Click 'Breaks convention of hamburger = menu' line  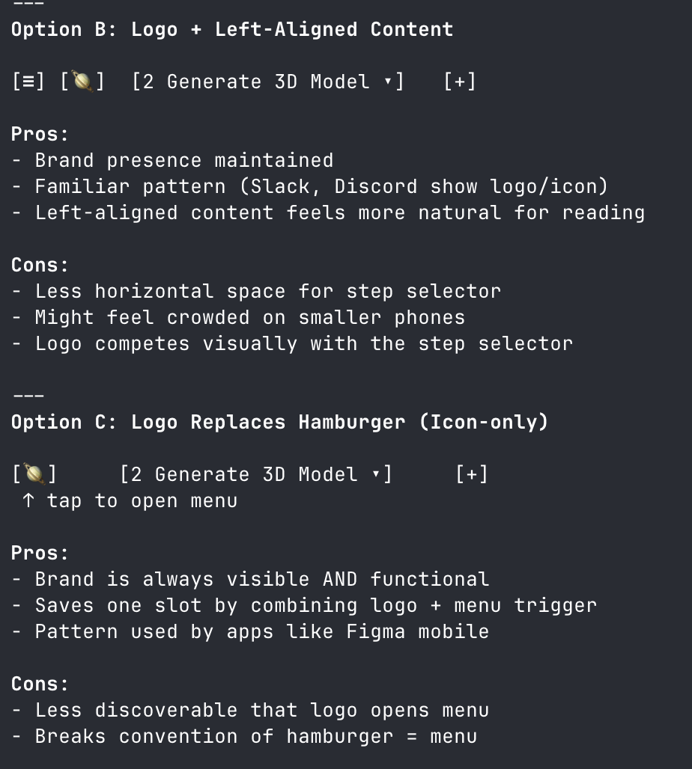pyautogui.click(x=255, y=736)
